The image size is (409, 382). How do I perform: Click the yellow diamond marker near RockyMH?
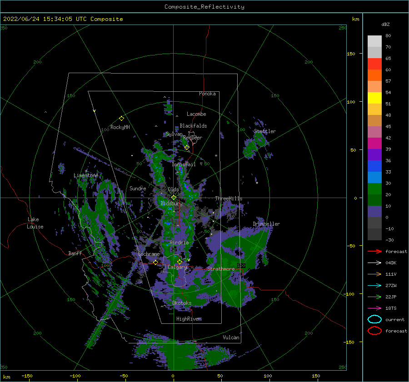(121, 119)
